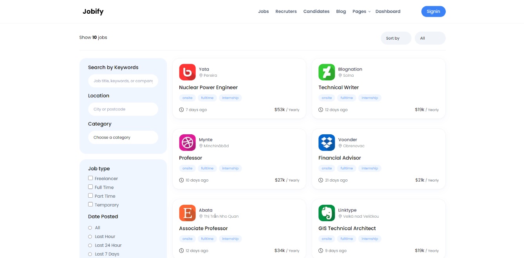Image resolution: width=524 pixels, height=258 pixels.
Task: Go to Recruters in the navbar
Action: (x=286, y=11)
